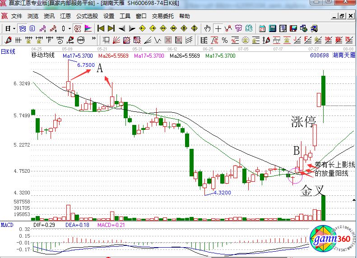
Task: Select the hand pan tool
Action: click(207, 28)
